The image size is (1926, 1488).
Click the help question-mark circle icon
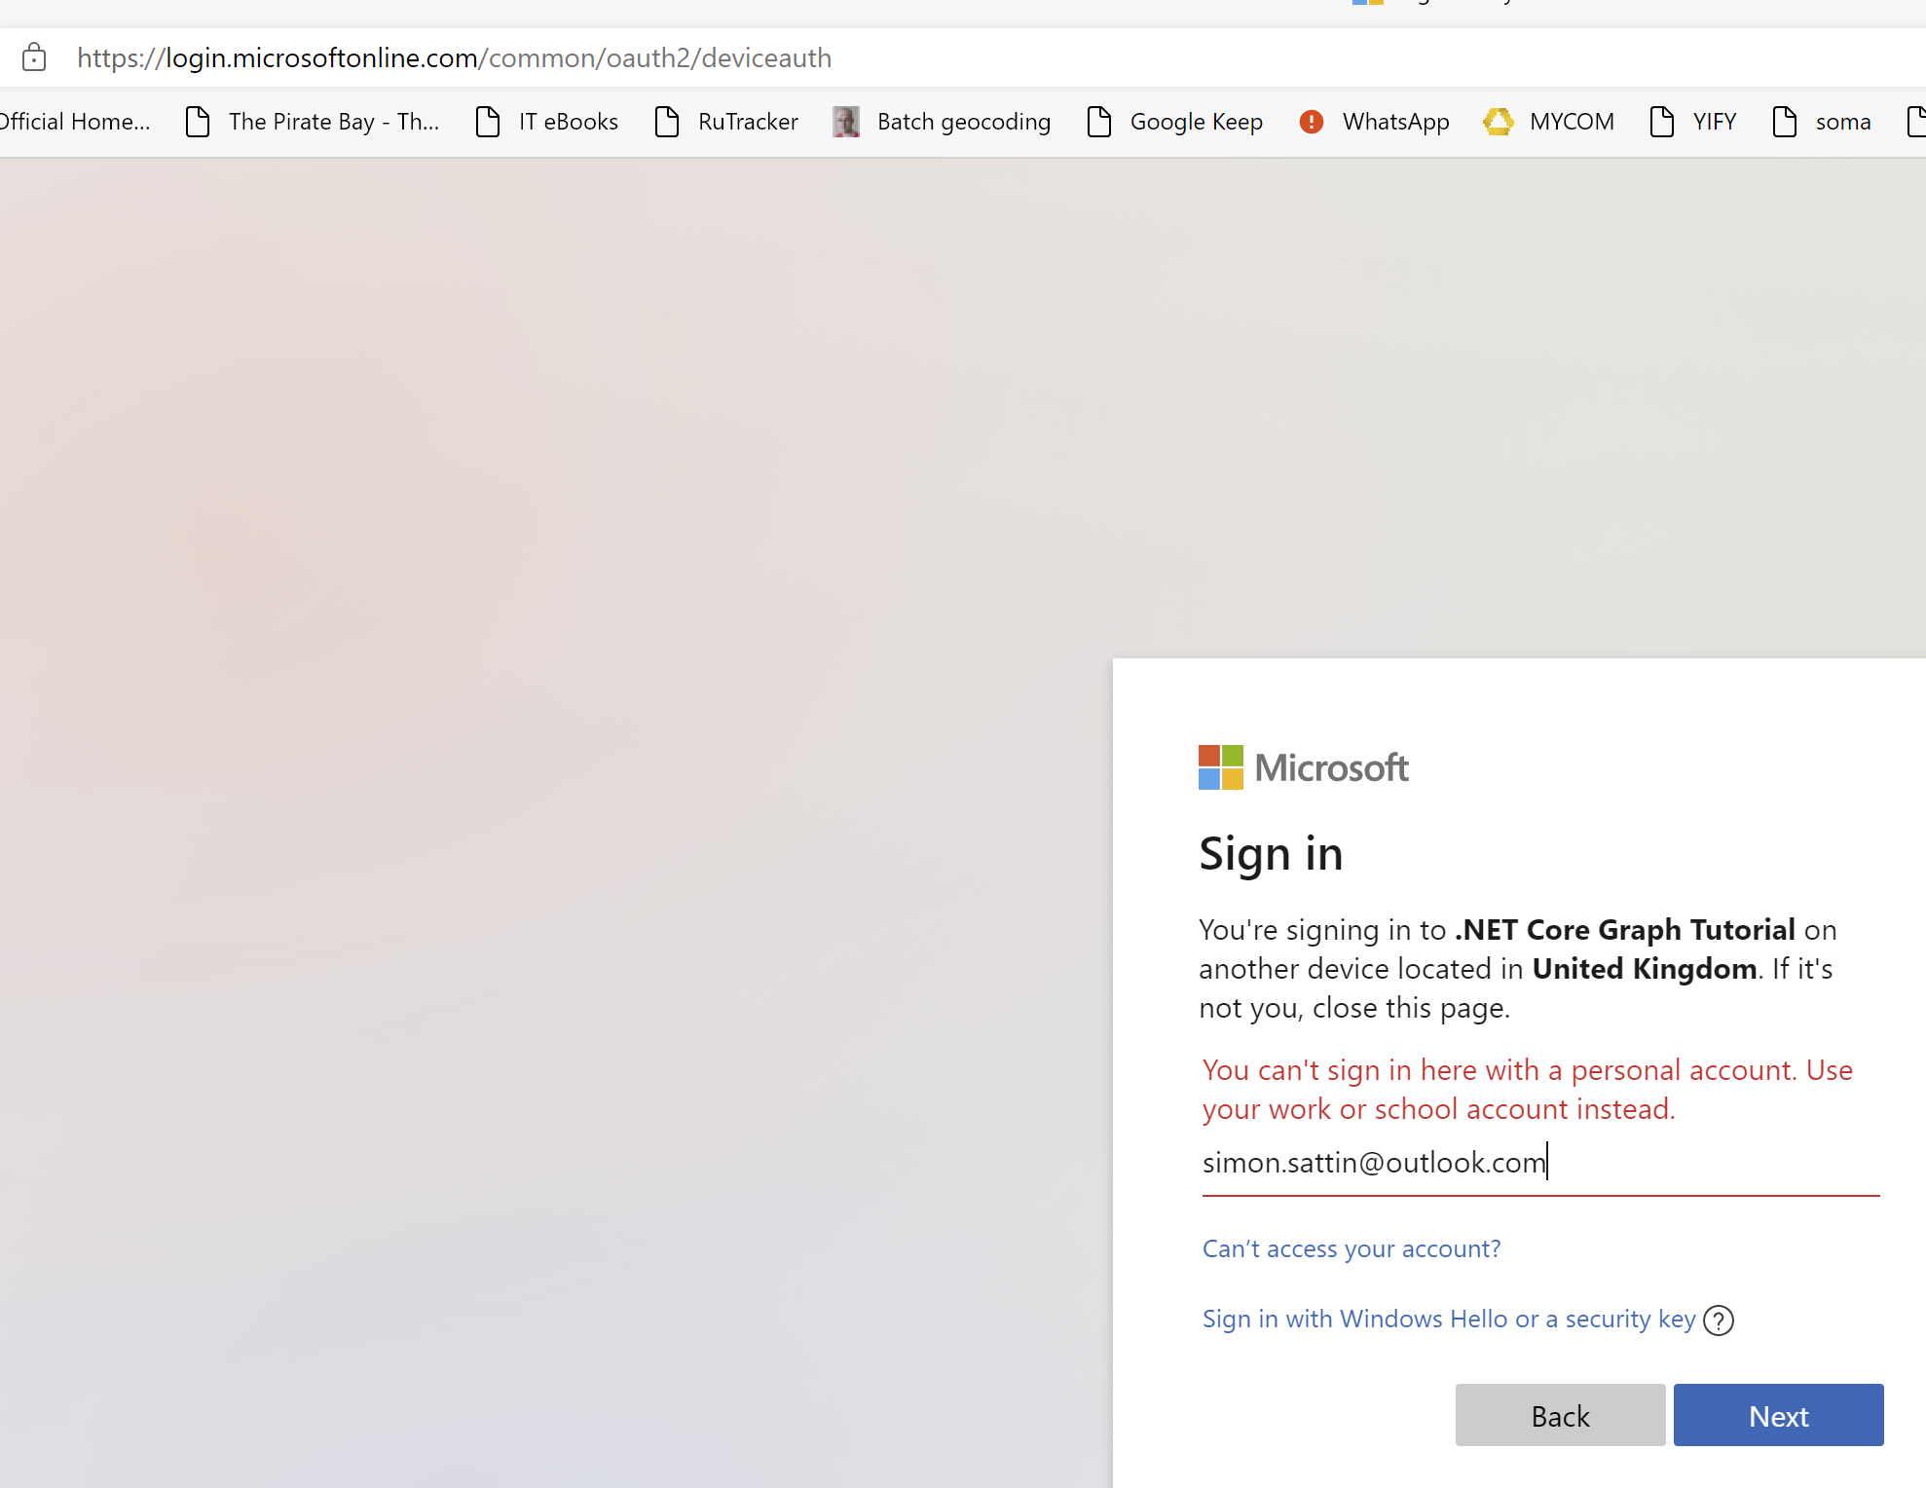(x=1719, y=1321)
